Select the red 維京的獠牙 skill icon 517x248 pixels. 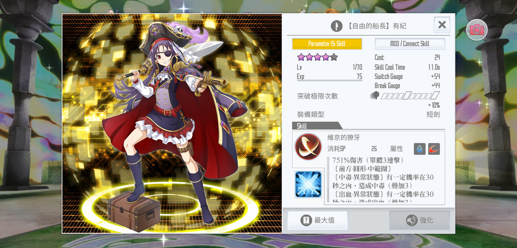308,147
